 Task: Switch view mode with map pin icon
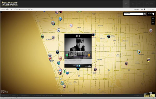(144, 9)
